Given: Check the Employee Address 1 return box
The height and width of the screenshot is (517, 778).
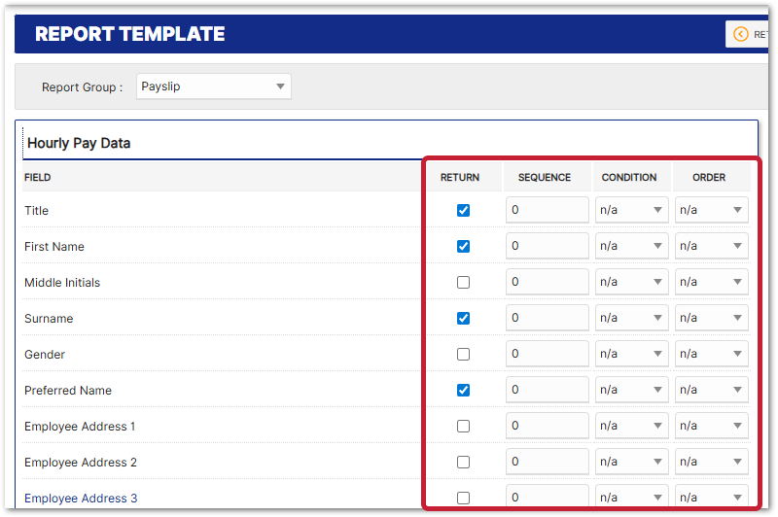Looking at the screenshot, I should coord(463,427).
